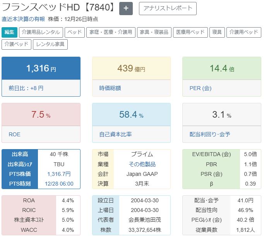Click the その他製品 industry link

pyautogui.click(x=142, y=164)
